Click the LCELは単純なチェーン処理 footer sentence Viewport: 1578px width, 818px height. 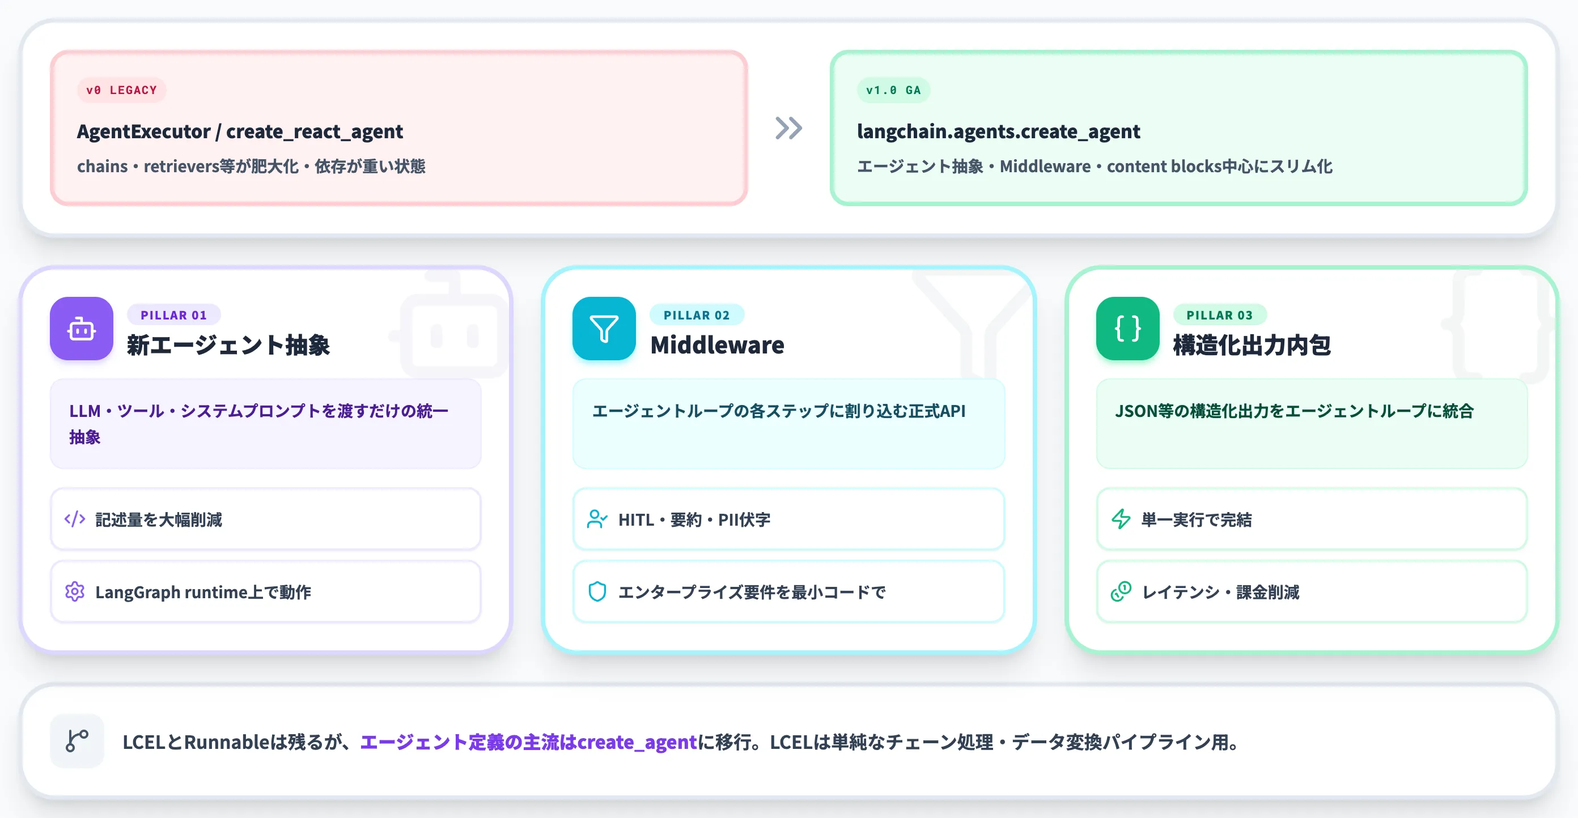click(1004, 742)
